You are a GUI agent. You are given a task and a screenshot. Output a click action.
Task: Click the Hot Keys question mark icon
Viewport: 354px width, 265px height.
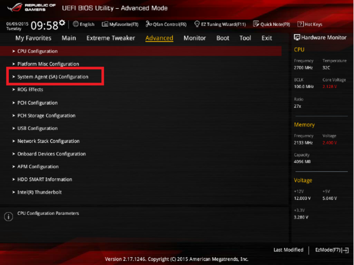coord(300,24)
